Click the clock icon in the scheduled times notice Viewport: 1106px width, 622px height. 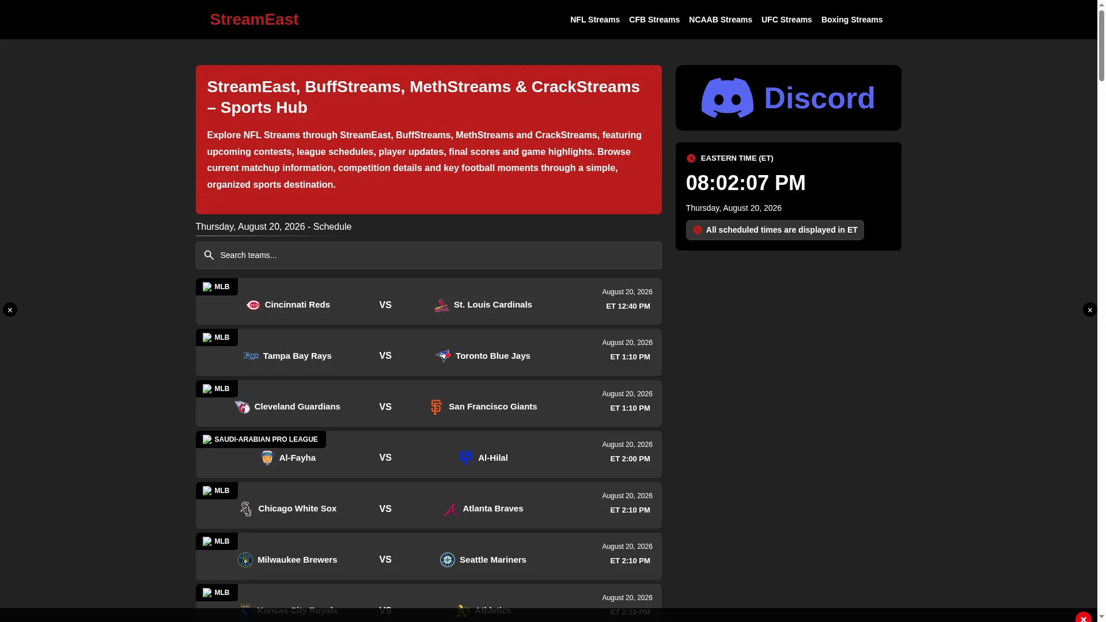(698, 230)
